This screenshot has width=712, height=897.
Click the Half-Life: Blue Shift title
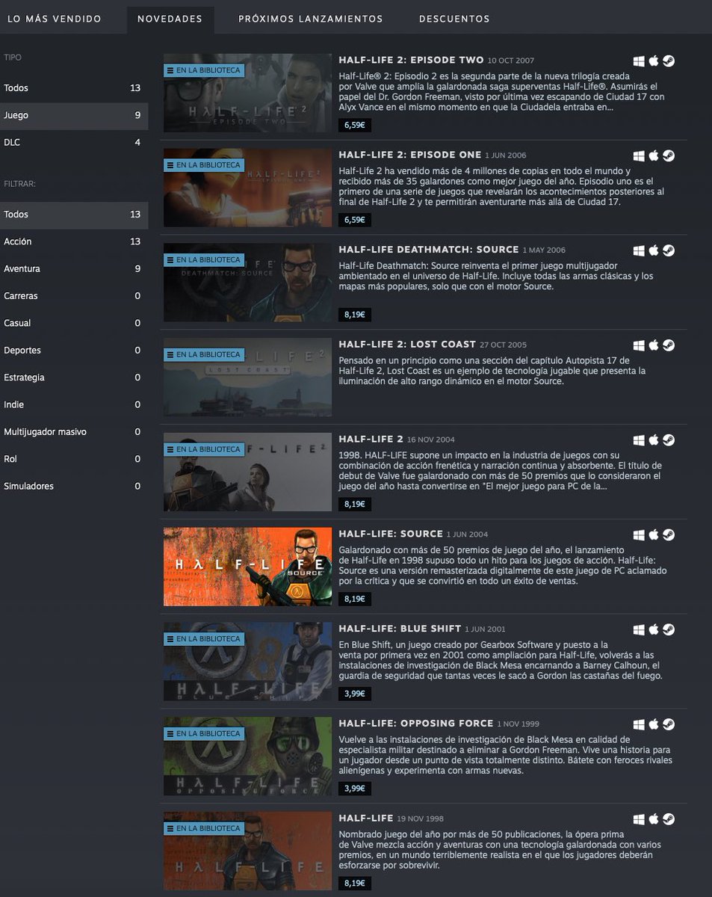(400, 629)
